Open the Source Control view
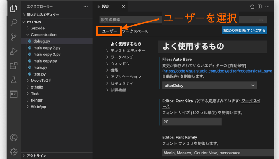The height and width of the screenshot is (159, 279). [x=14, y=37]
